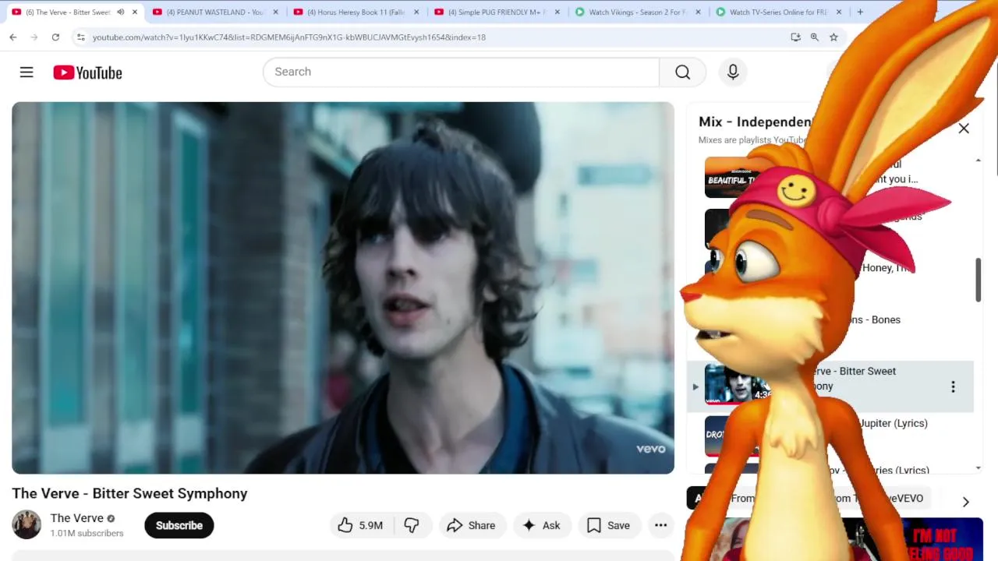Image resolution: width=998 pixels, height=561 pixels.
Task: Switch to PEANUT WASTELAND tab
Action: (x=214, y=12)
